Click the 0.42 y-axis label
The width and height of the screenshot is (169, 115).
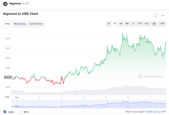click(x=8, y=48)
